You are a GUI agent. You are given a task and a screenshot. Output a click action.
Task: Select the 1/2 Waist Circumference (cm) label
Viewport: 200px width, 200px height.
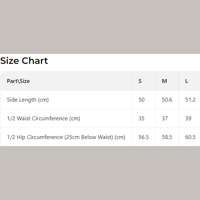[x=43, y=119]
